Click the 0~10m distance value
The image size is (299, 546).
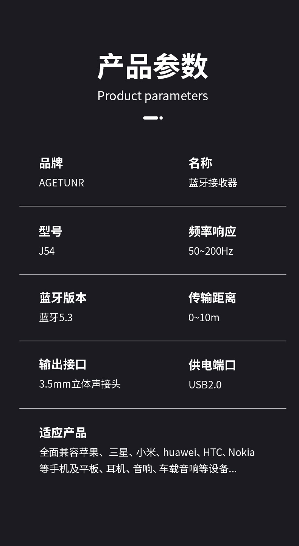[x=204, y=317]
